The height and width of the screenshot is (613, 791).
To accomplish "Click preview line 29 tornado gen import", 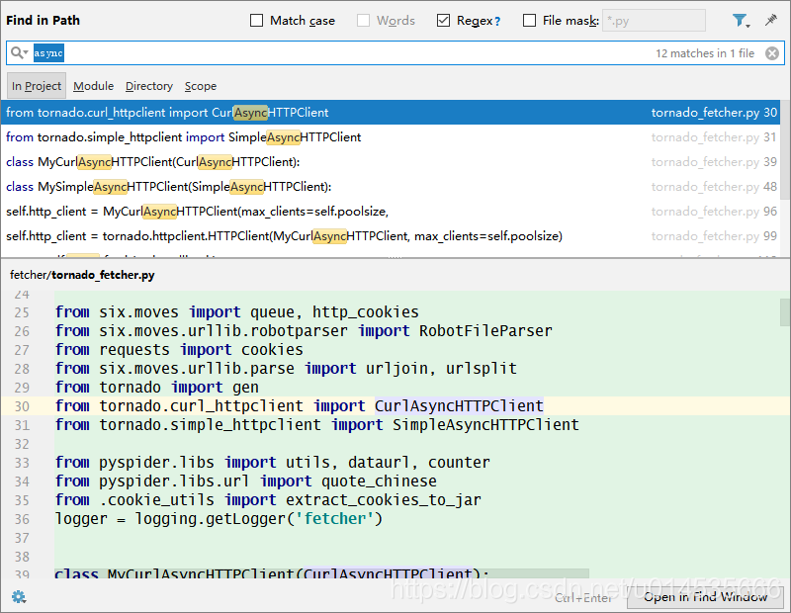I will point(157,387).
